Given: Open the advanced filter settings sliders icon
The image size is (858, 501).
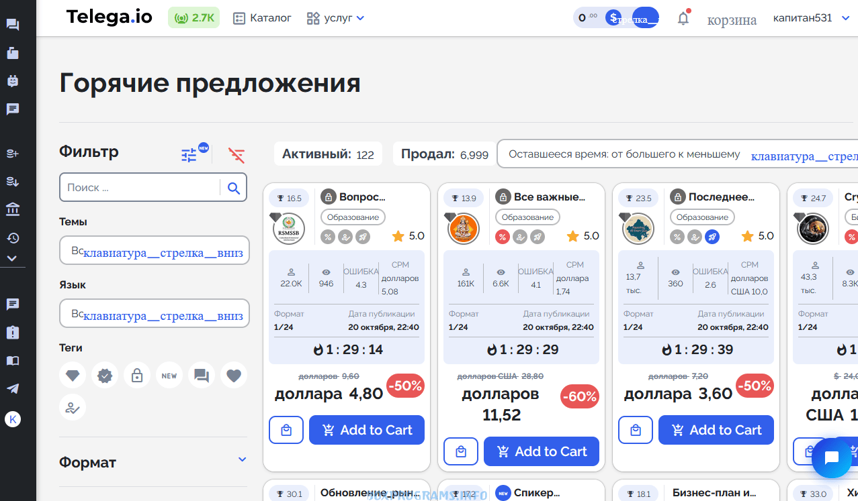Looking at the screenshot, I should pos(189,156).
